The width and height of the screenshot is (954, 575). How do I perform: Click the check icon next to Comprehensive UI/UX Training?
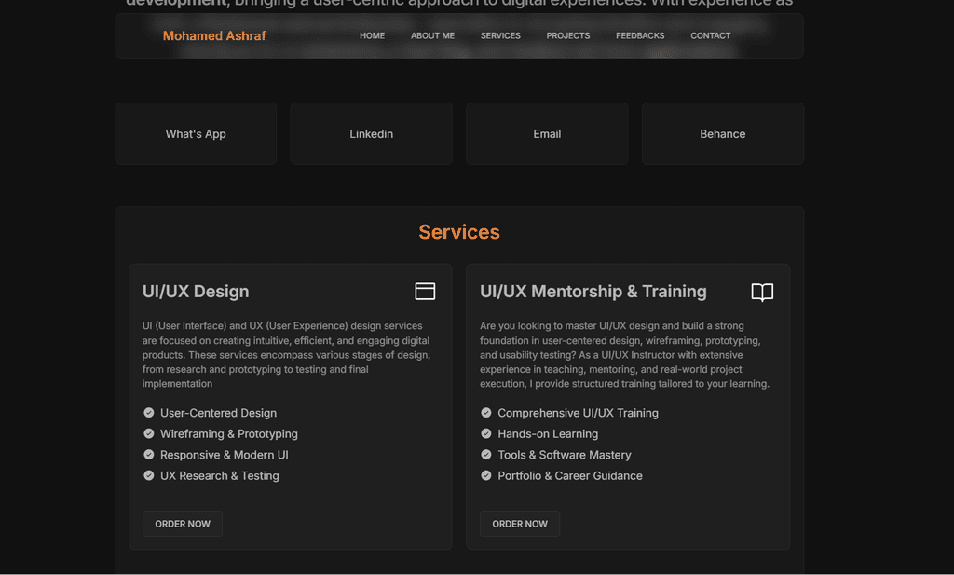[x=486, y=413]
